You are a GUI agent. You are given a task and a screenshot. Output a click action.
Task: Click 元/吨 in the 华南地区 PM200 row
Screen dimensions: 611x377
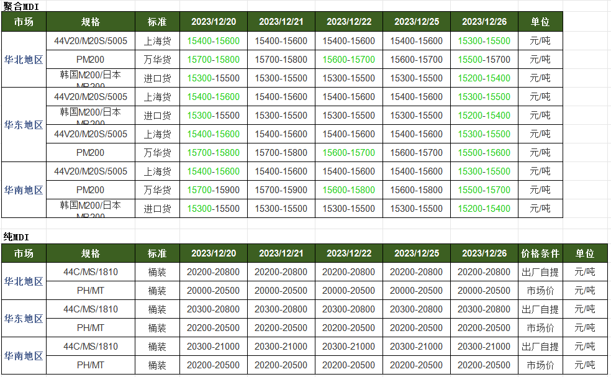(540, 190)
